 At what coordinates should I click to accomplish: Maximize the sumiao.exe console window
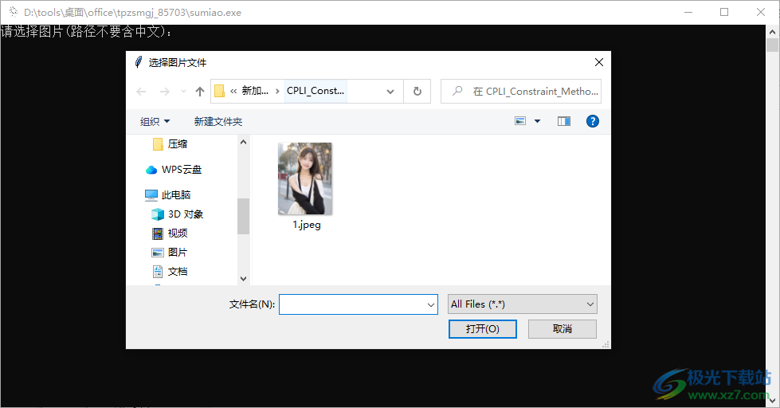click(x=724, y=12)
